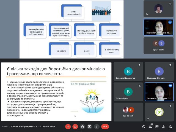Open the chat panel icon
176x132 pixels.
[x=157, y=127]
